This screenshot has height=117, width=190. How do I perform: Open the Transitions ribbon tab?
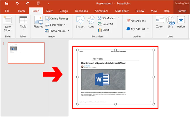(x=81, y=11)
